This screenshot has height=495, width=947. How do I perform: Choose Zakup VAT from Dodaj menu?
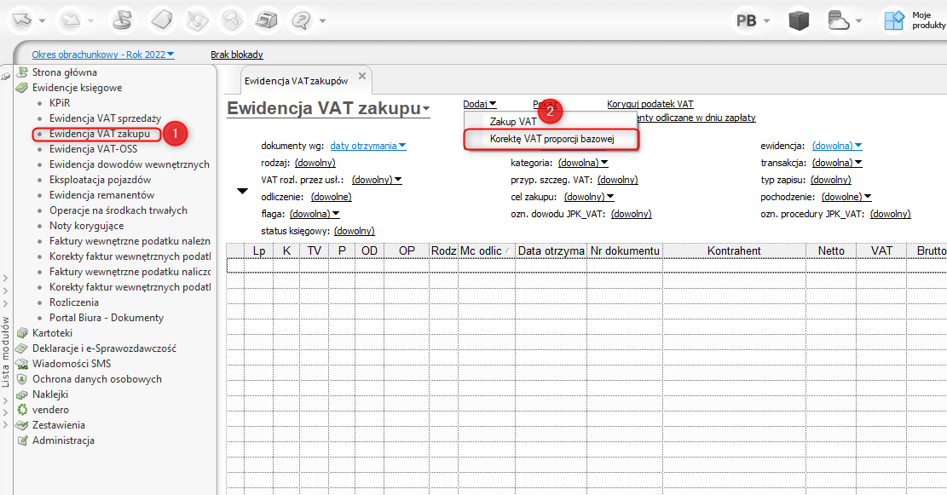point(513,121)
